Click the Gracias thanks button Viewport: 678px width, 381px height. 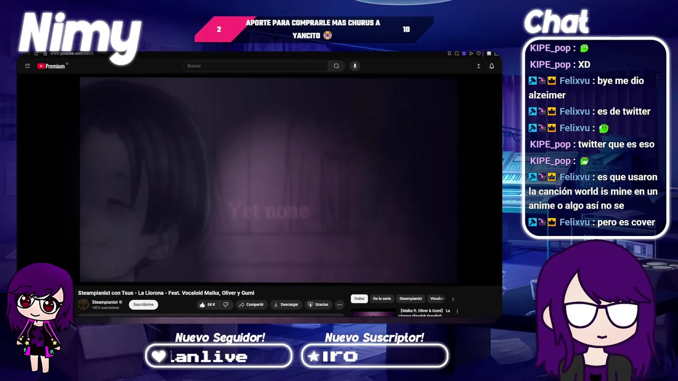(318, 305)
